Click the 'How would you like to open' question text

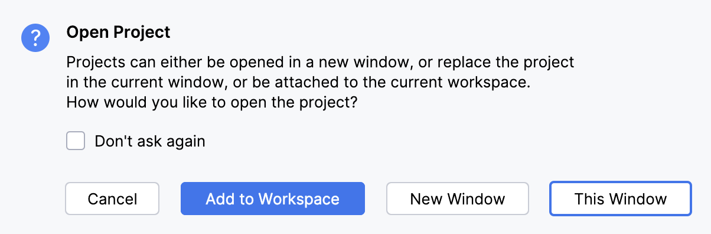[x=212, y=102]
